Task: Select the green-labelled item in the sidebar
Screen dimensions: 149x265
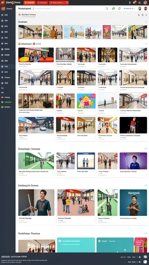Action: point(8,102)
